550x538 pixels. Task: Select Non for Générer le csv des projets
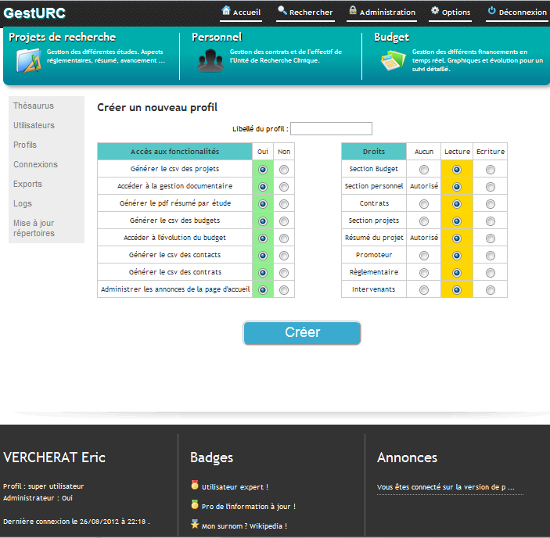pyautogui.click(x=284, y=170)
